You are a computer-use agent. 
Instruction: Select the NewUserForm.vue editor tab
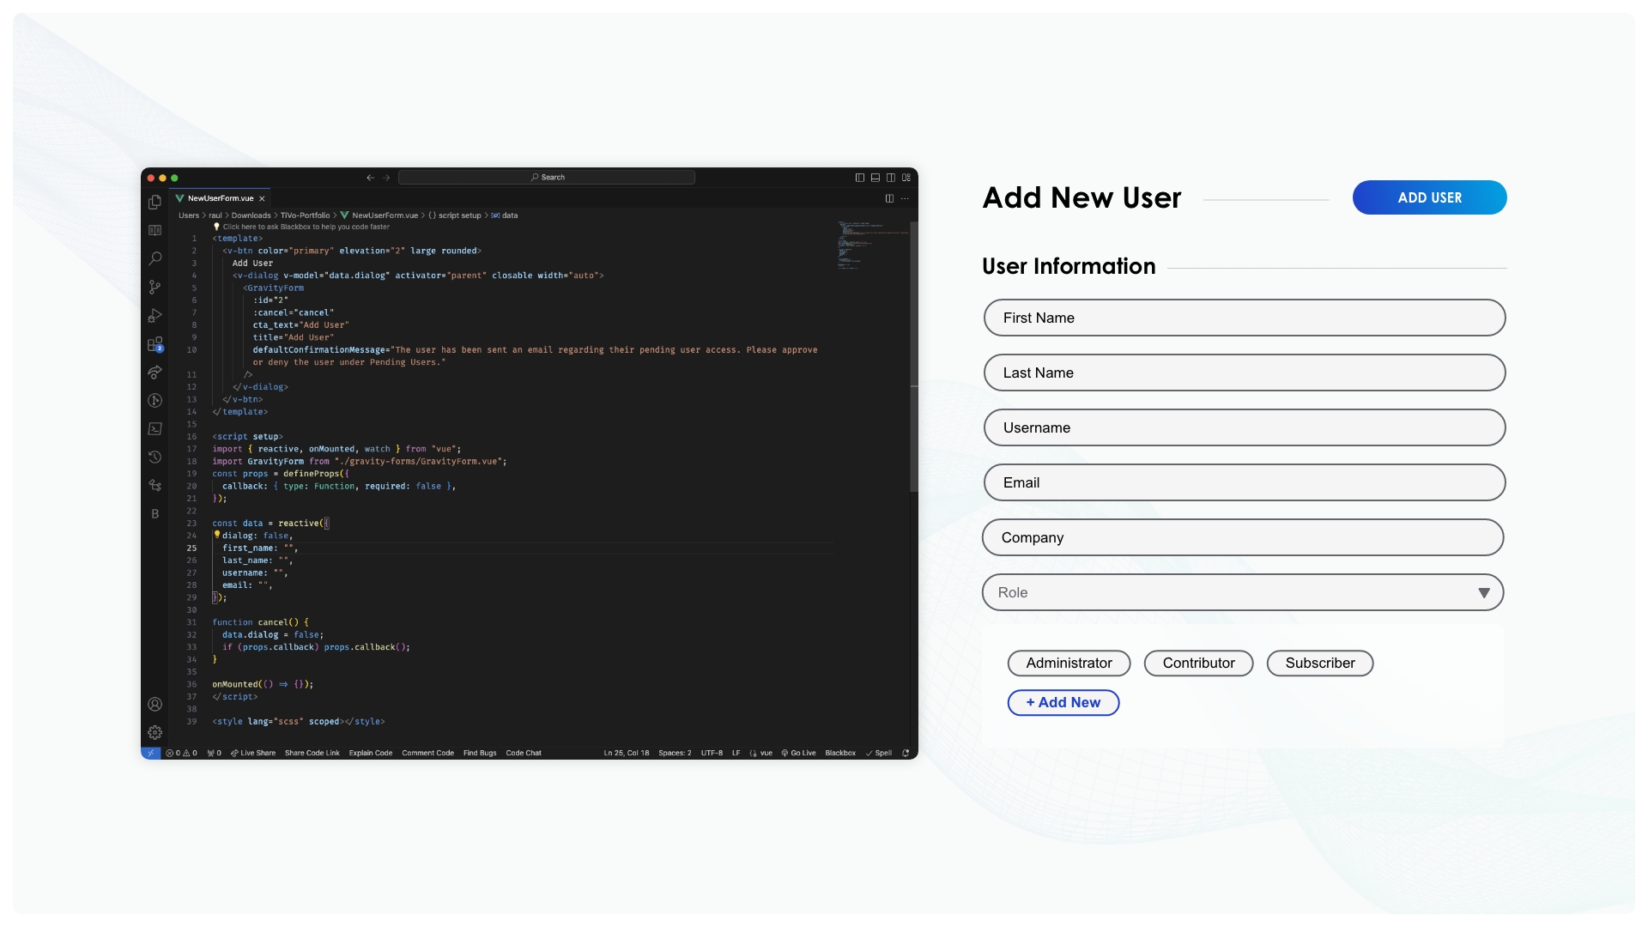(220, 198)
